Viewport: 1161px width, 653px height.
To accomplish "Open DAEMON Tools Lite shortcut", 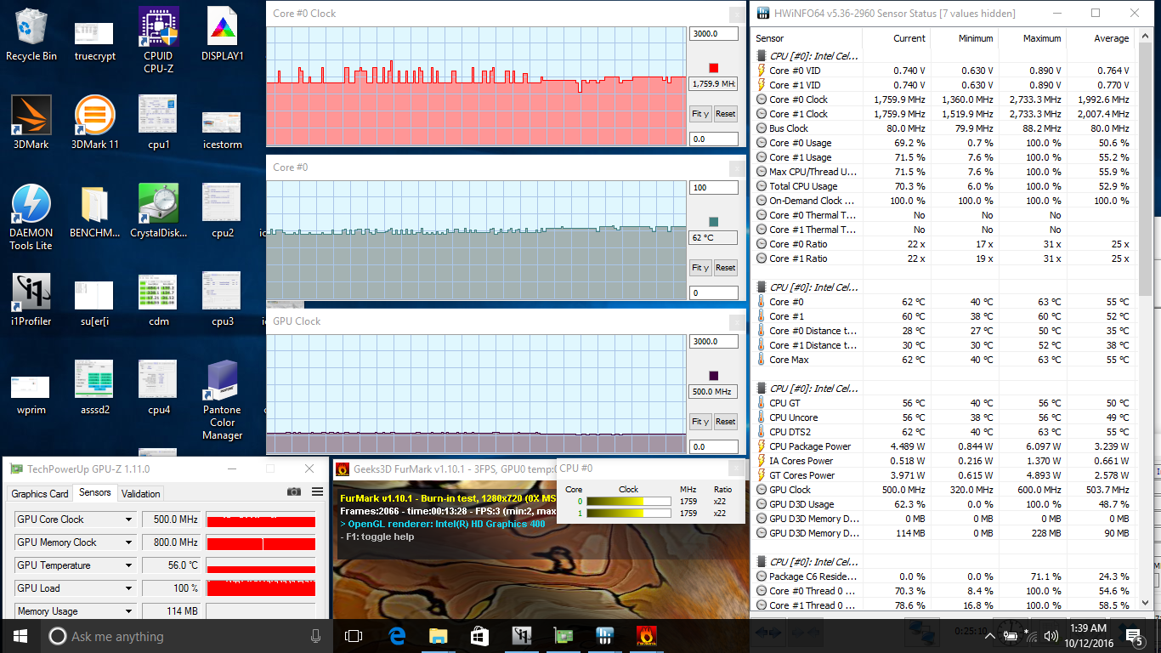I will pos(31,218).
